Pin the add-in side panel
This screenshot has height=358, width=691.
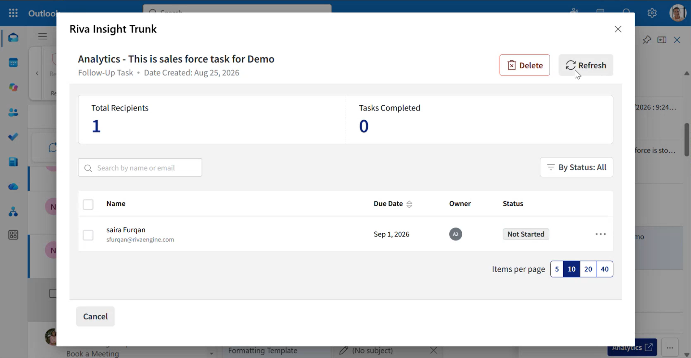coord(647,40)
